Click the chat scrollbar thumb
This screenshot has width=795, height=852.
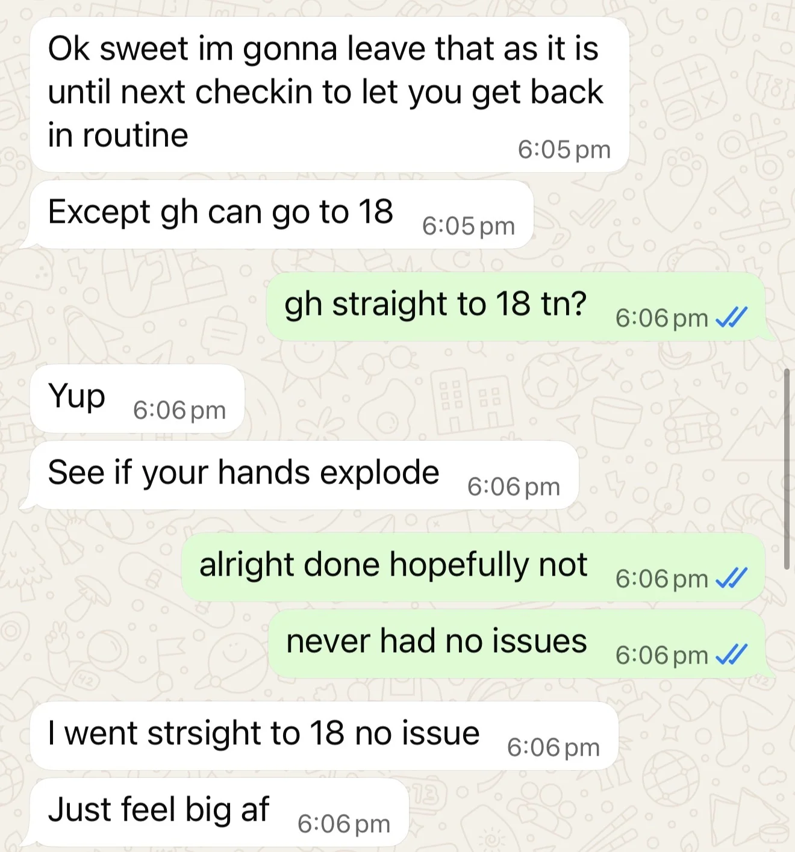tap(787, 469)
